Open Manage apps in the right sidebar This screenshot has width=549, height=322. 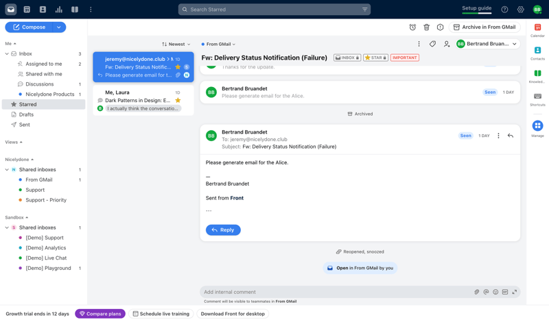(x=537, y=129)
